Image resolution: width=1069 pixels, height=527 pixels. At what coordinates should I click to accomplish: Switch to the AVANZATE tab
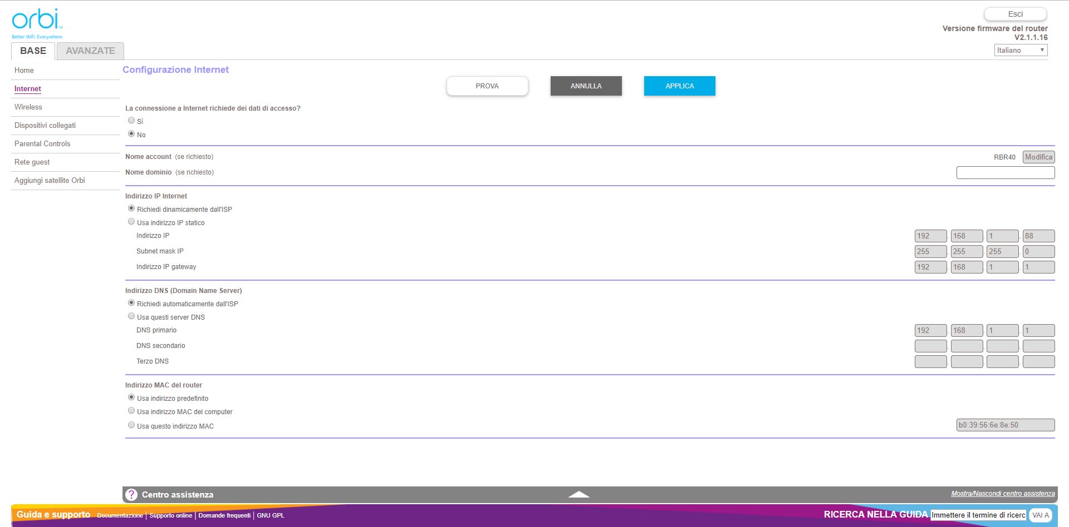tap(90, 51)
